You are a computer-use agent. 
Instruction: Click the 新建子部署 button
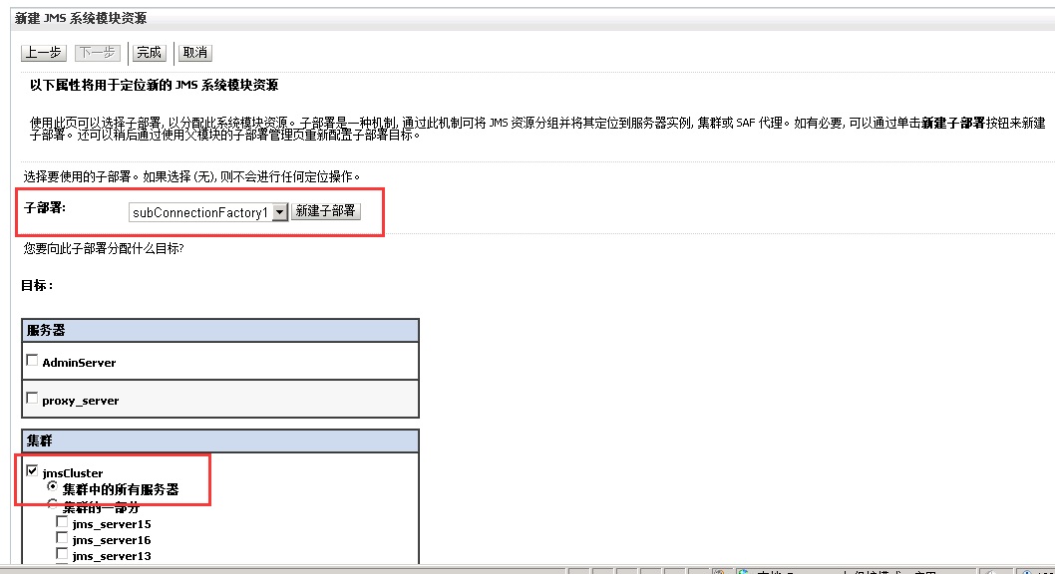click(x=326, y=211)
